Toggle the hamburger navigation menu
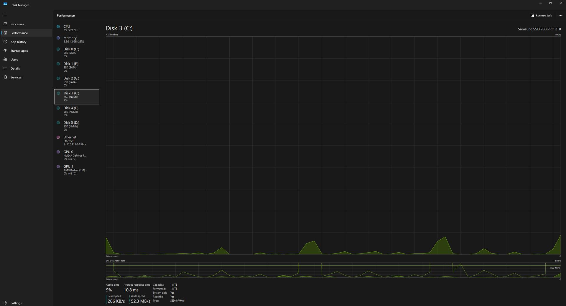 tap(5, 15)
